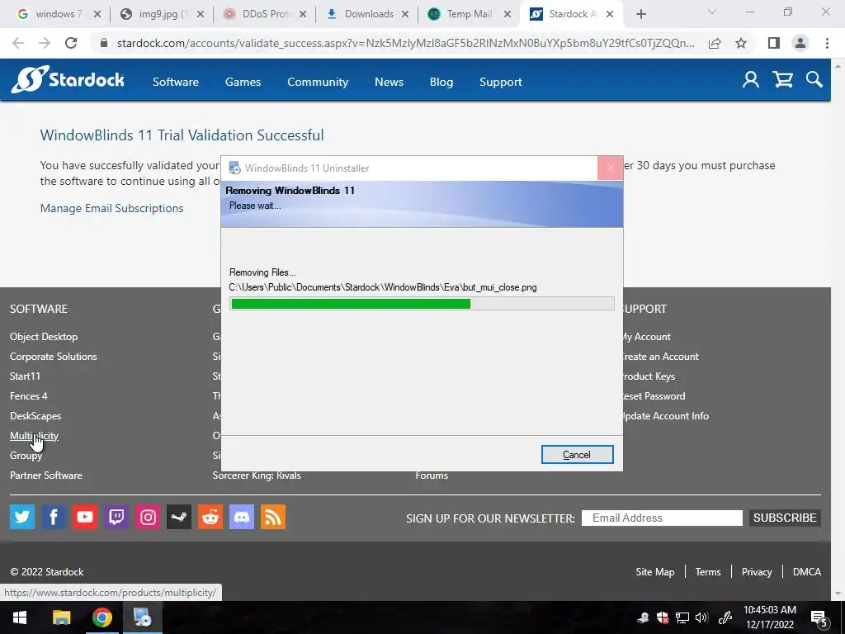This screenshot has width=845, height=634.
Task: Click the site search magnifier icon
Action: click(x=814, y=80)
